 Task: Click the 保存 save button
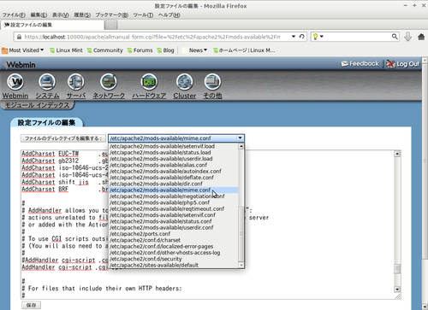pos(32,305)
